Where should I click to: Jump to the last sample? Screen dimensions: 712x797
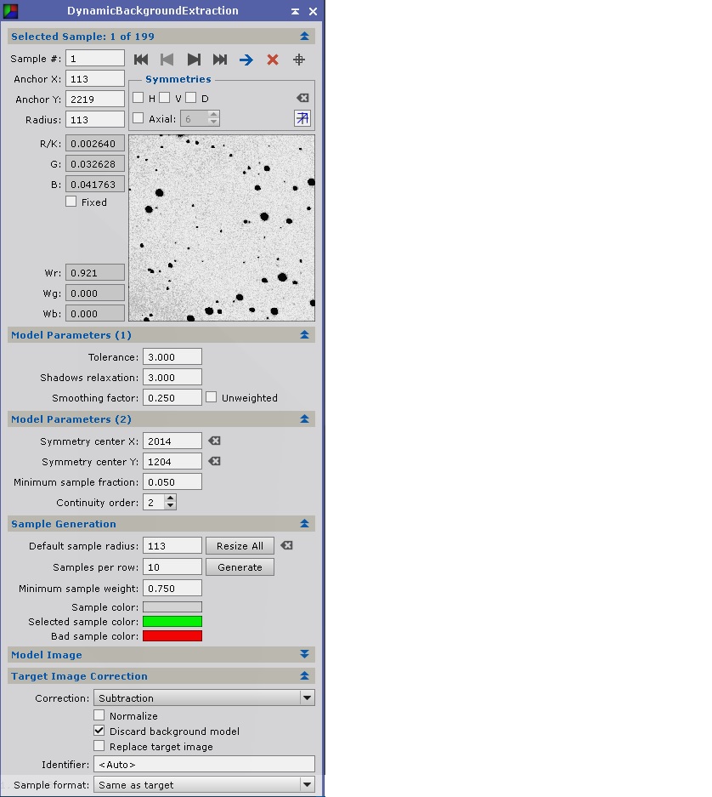click(x=220, y=60)
